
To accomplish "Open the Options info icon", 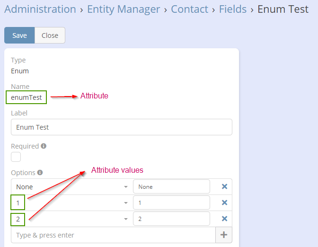I will click(x=40, y=173).
